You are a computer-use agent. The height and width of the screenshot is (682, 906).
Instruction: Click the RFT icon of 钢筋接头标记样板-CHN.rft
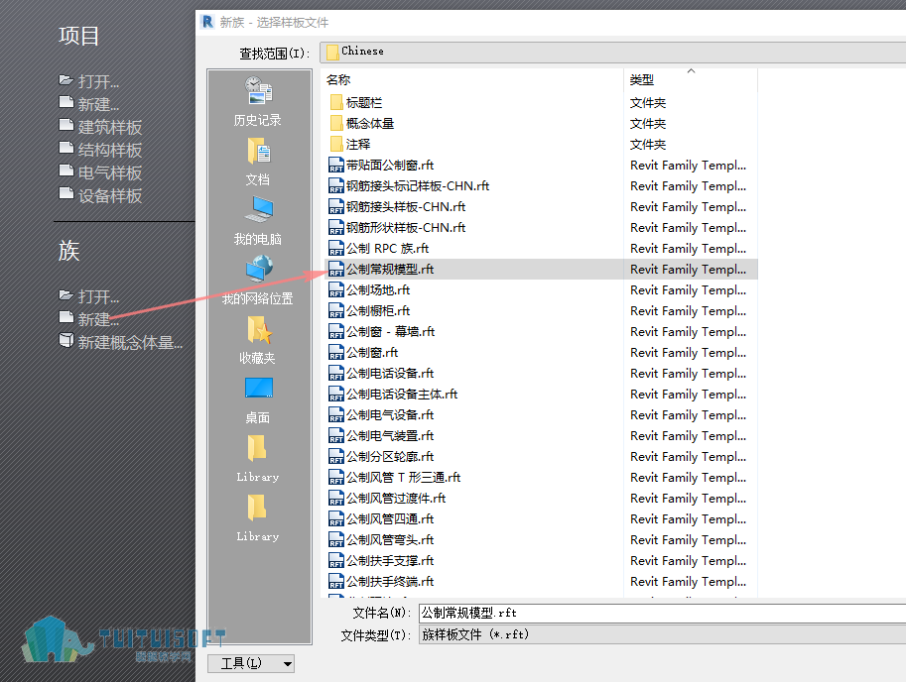point(336,185)
